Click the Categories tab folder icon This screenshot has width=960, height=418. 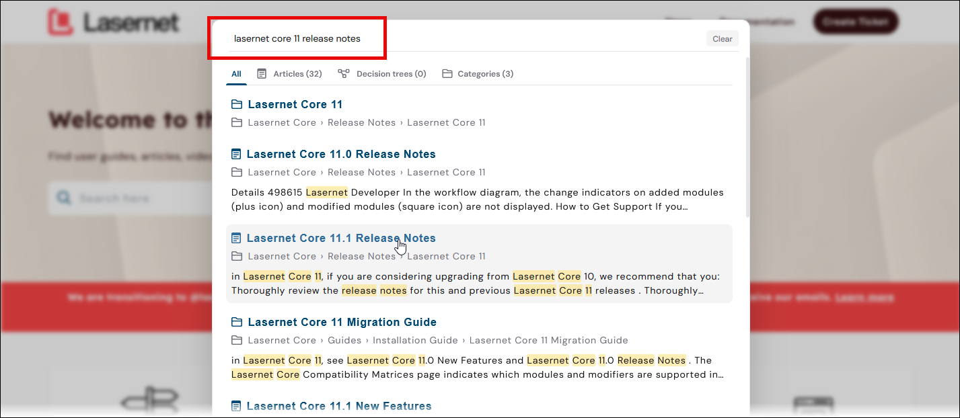[x=447, y=74]
